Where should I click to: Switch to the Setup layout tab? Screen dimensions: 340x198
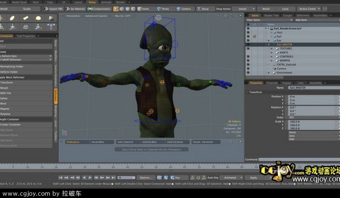click(92, 2)
